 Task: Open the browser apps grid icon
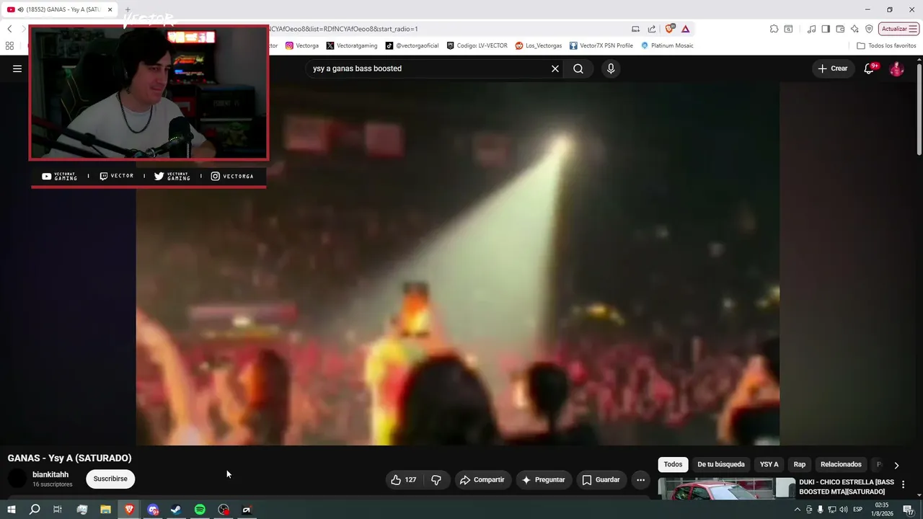pos(9,45)
